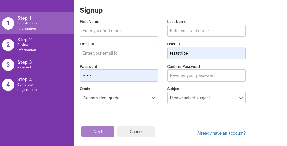
Task: Click the step 2 circle icon
Action: [x=8, y=45]
